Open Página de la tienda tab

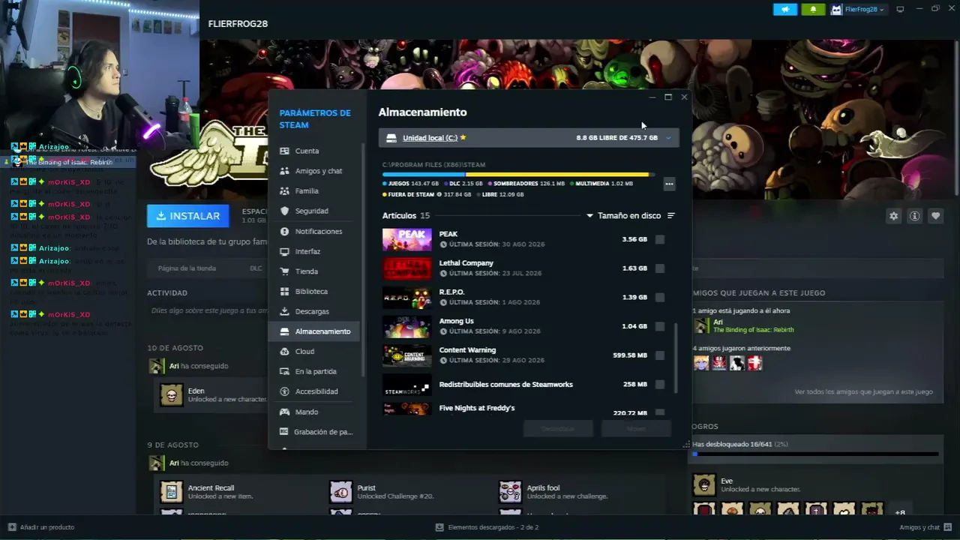(187, 268)
